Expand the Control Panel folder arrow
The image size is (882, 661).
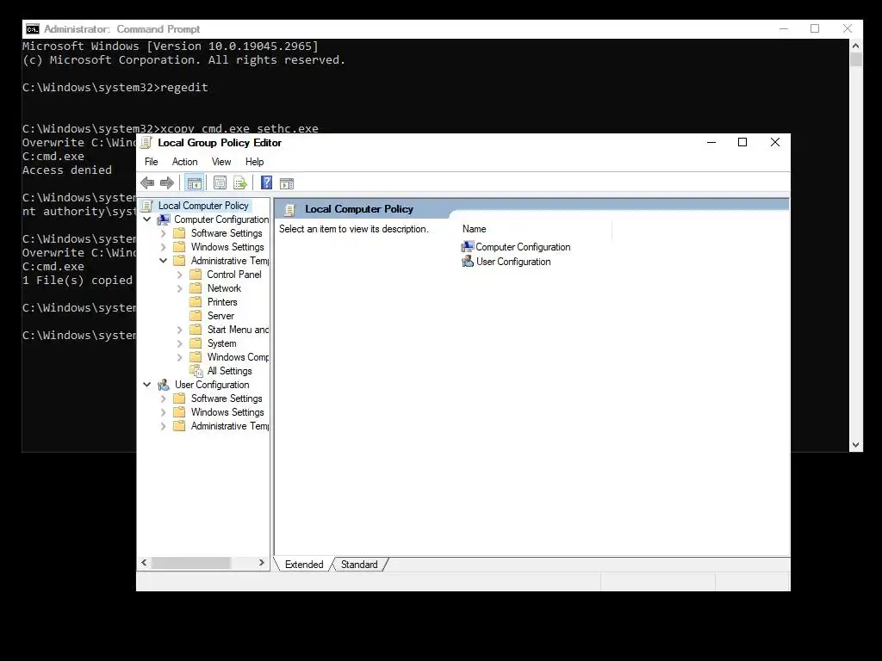179,275
